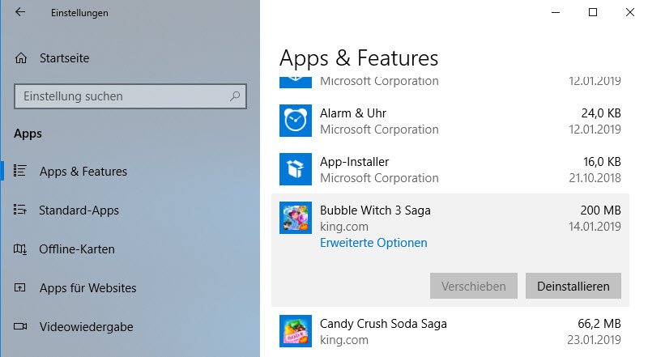Click the Alarm & Uhr app icon

coord(293,121)
